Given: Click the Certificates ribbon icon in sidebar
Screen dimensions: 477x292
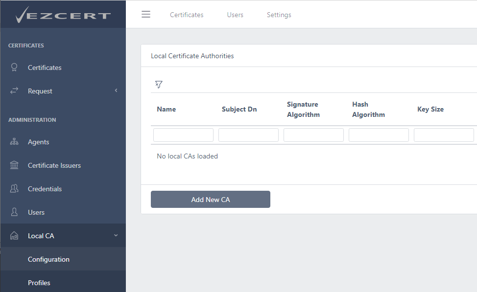Looking at the screenshot, I should (x=14, y=67).
